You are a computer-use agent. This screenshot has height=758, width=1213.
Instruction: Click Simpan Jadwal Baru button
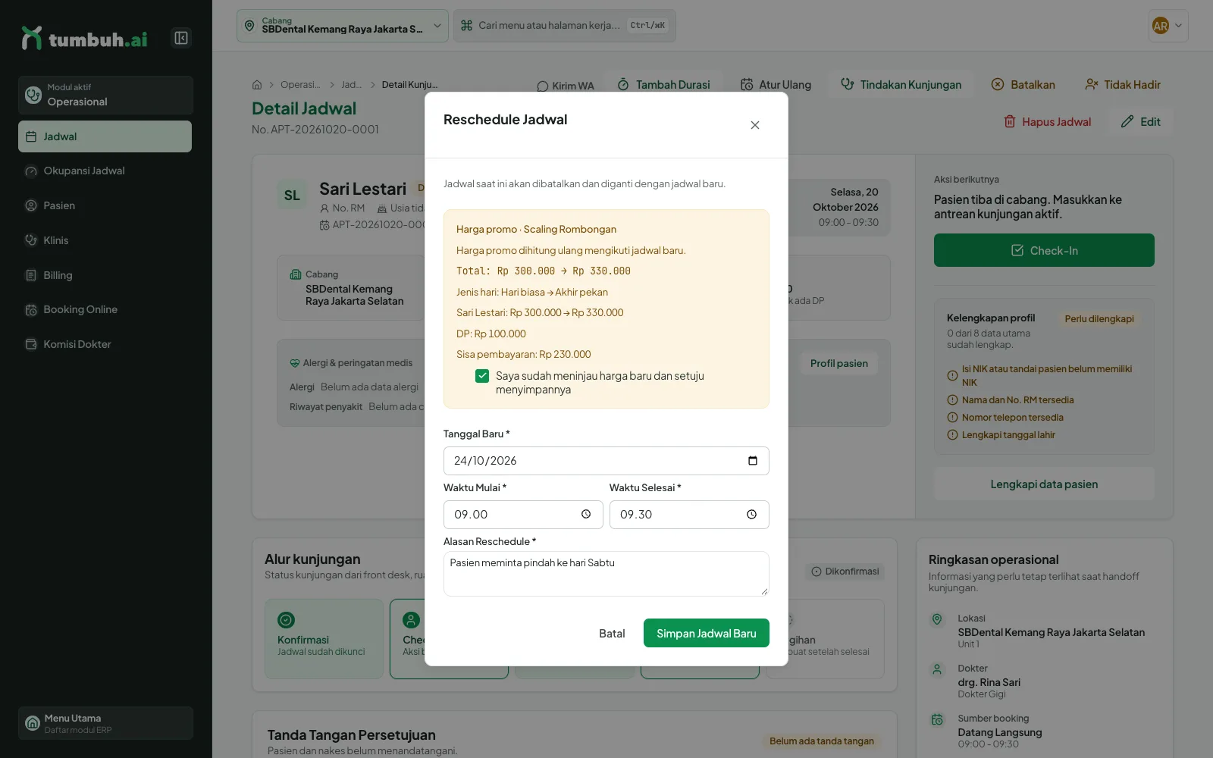(706, 634)
